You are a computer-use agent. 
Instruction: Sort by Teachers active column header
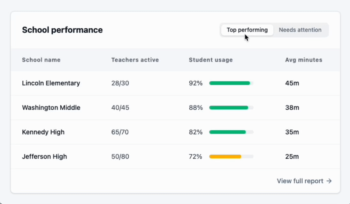[x=135, y=60]
